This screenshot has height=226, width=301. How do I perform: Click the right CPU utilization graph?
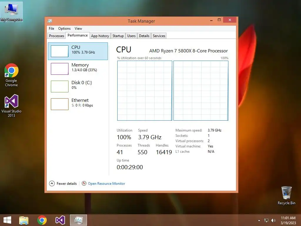[x=201, y=91]
